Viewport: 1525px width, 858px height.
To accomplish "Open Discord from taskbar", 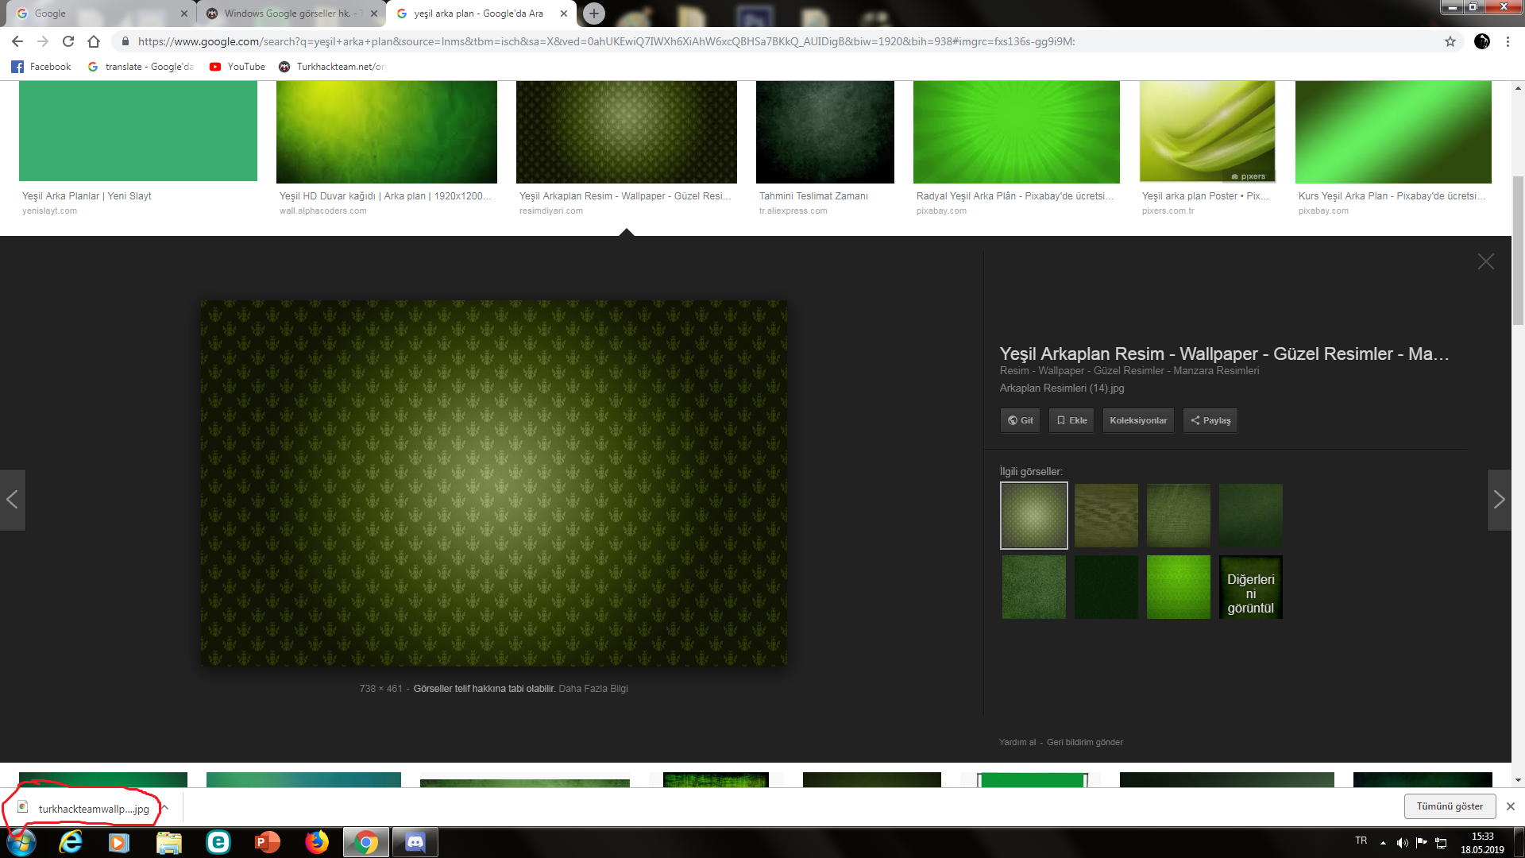I will [x=415, y=842].
